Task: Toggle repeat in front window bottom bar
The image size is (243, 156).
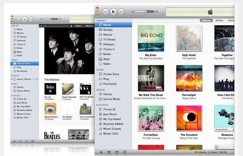Action: (x=117, y=152)
